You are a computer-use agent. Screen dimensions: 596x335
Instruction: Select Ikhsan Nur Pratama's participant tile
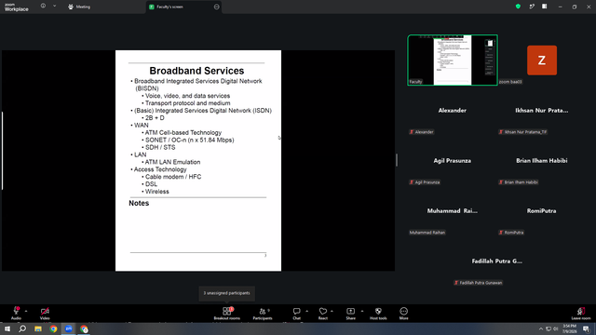(x=542, y=111)
